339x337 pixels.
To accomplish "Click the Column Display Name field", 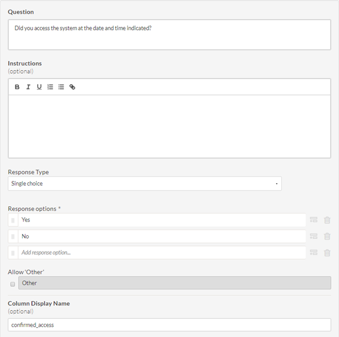I will (x=169, y=325).
